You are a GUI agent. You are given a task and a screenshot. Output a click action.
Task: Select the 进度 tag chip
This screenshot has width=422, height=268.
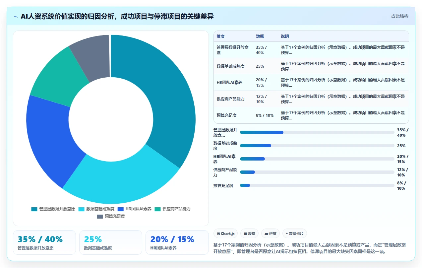[271, 234]
